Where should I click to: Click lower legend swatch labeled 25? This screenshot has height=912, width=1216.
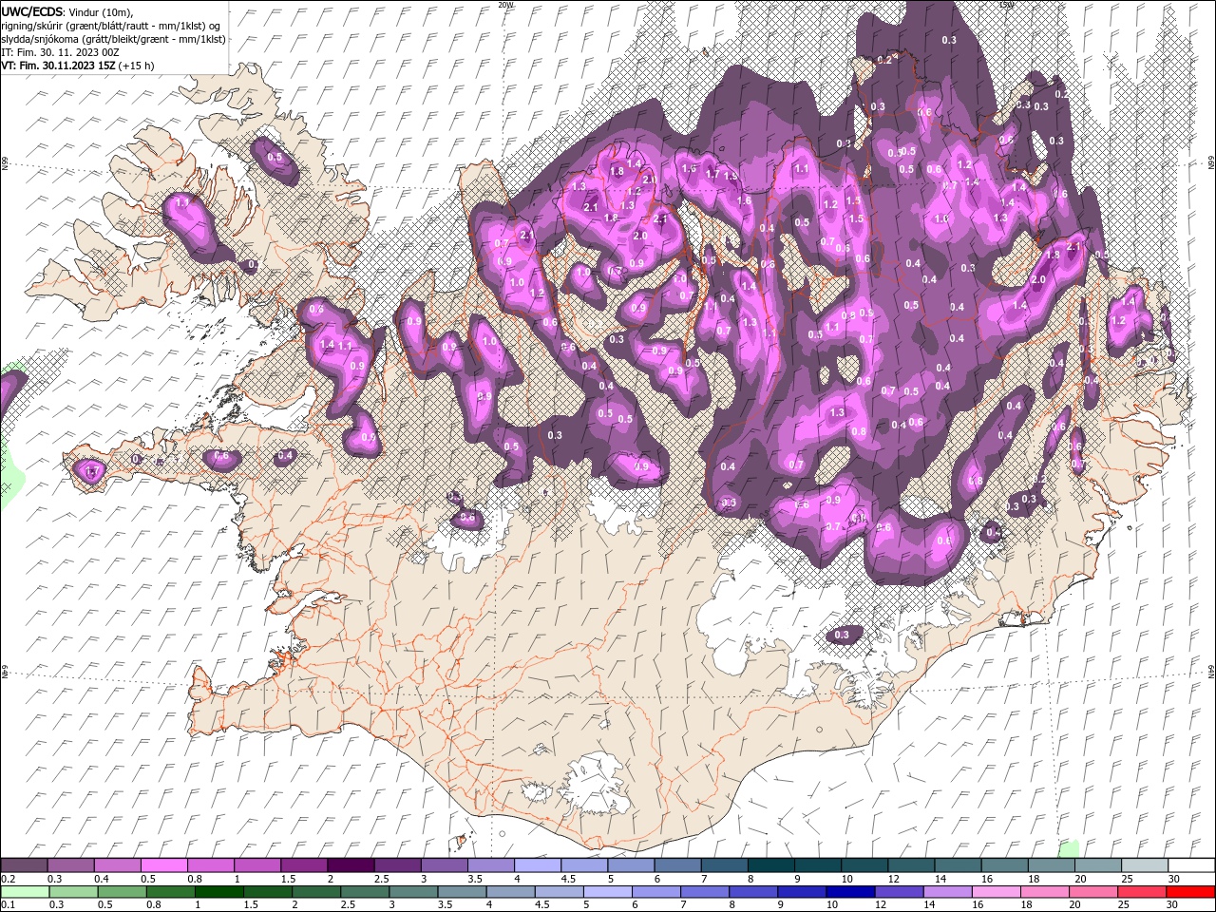(x=1141, y=892)
